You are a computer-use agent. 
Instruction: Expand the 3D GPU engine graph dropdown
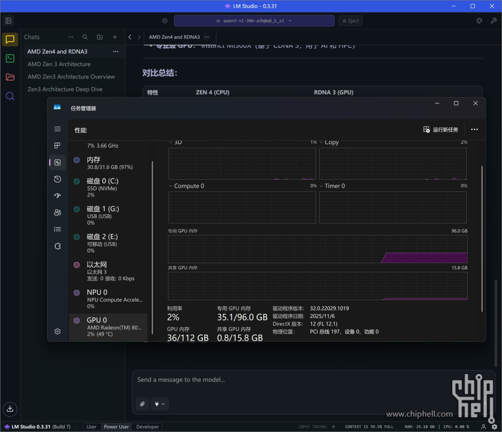171,143
